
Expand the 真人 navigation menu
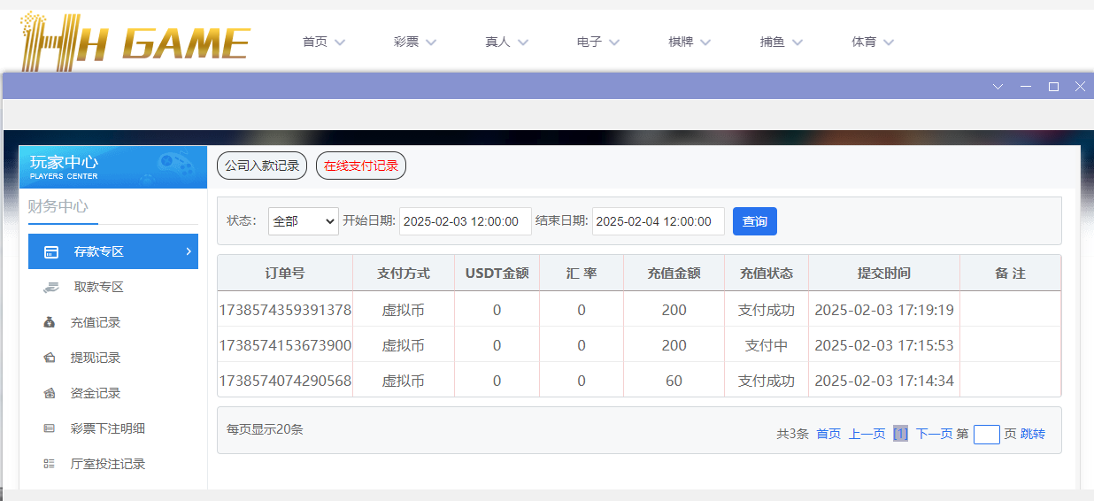(506, 42)
